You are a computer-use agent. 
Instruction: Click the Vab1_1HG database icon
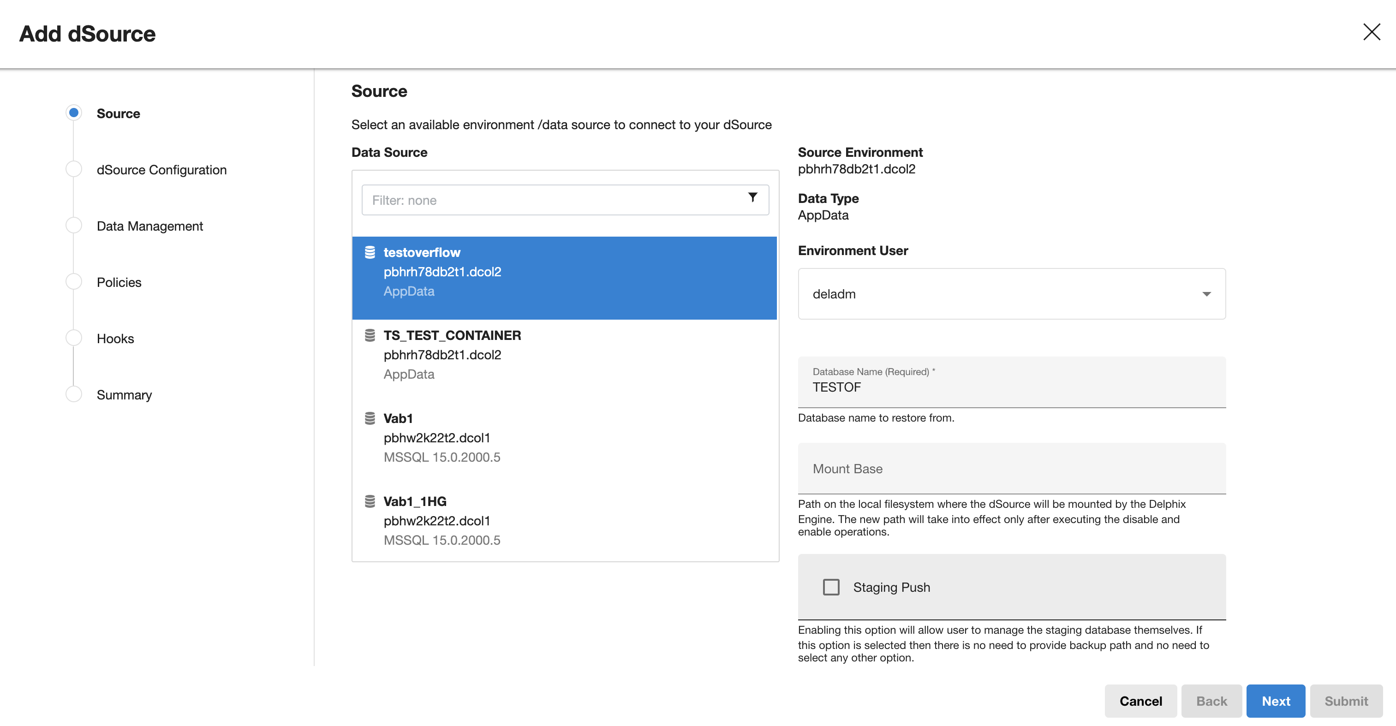370,501
